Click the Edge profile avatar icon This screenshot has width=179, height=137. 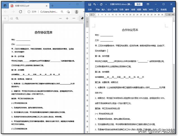(76, 12)
